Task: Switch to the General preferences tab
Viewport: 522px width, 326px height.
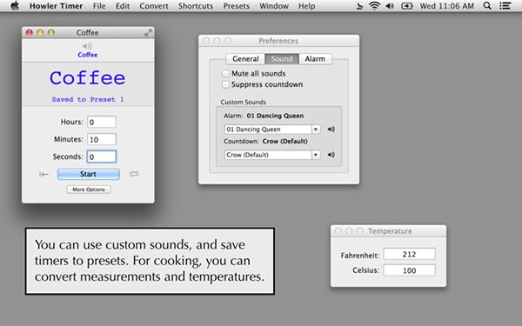Action: (245, 59)
